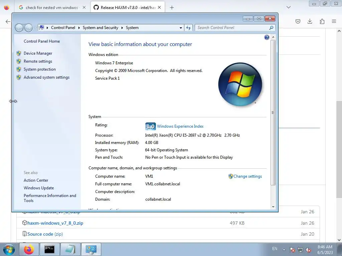342x256 pixels.
Task: Open the help question mark icon
Action: tap(267, 37)
